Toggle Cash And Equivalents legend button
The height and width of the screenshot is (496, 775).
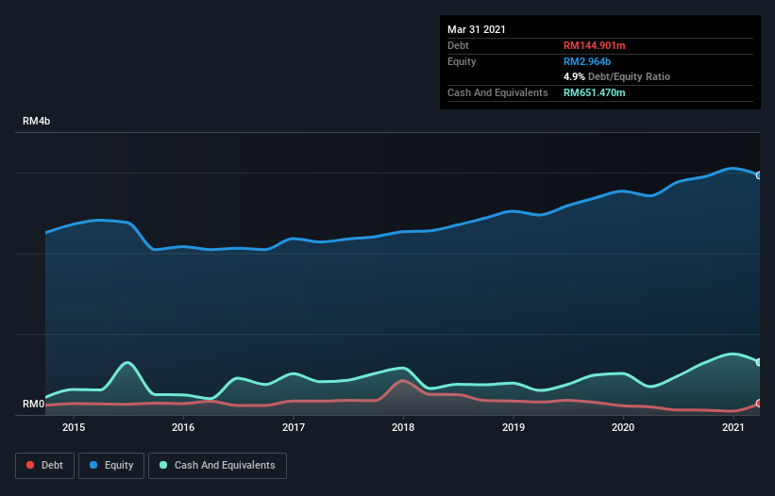click(217, 466)
